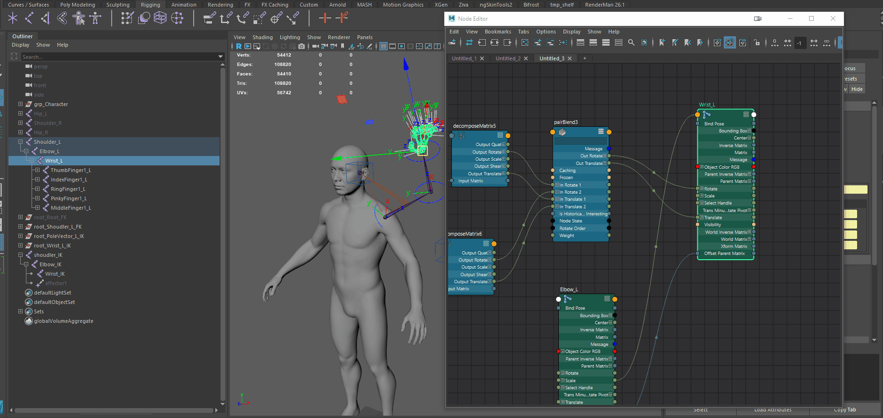
Task: Switch to Untitled_1 tab in Node Editor
Action: click(464, 58)
